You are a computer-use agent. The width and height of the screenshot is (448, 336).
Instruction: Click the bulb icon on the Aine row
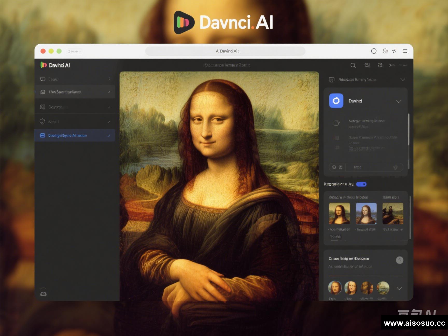pos(42,121)
